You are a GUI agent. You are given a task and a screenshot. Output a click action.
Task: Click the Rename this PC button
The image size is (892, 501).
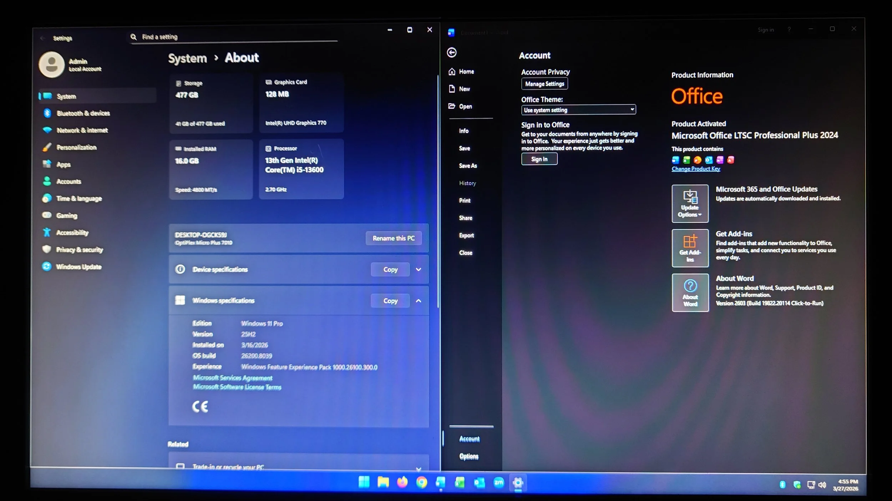(394, 238)
